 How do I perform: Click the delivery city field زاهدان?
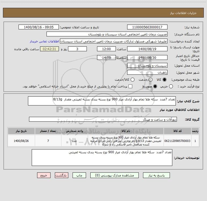pyautogui.click(x=147, y=73)
